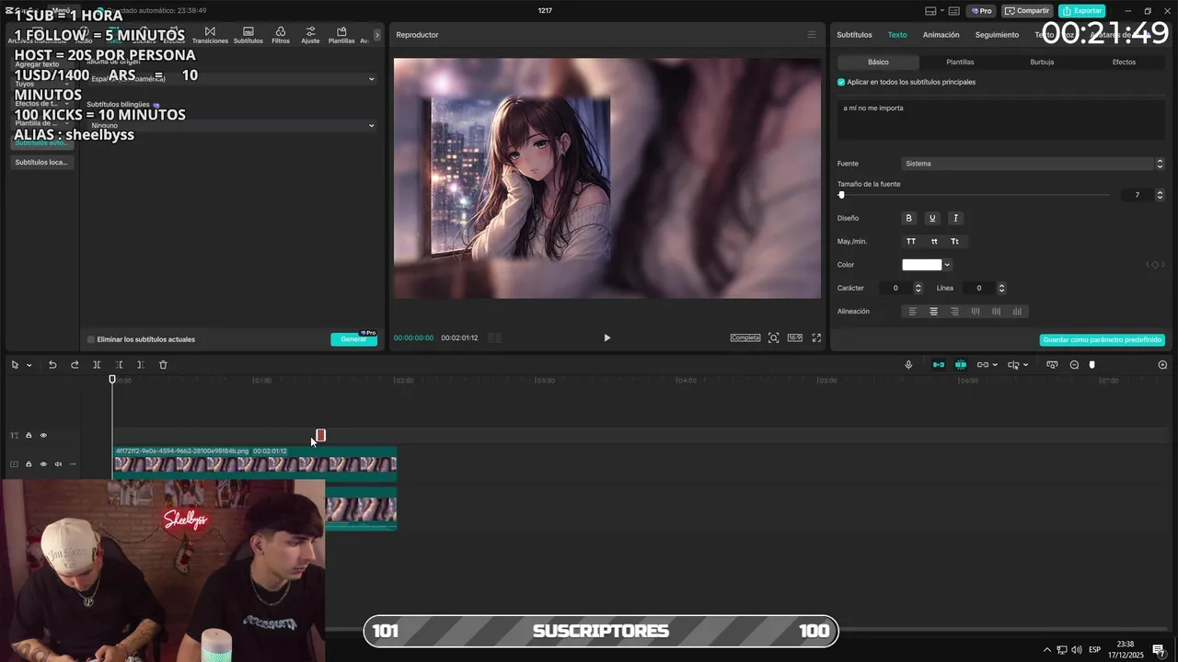Screen dimensions: 1178x662
Task: Open fullscreen preview in player
Action: pyautogui.click(x=816, y=337)
